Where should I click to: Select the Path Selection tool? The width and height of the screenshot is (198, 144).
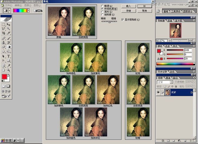[4, 56]
